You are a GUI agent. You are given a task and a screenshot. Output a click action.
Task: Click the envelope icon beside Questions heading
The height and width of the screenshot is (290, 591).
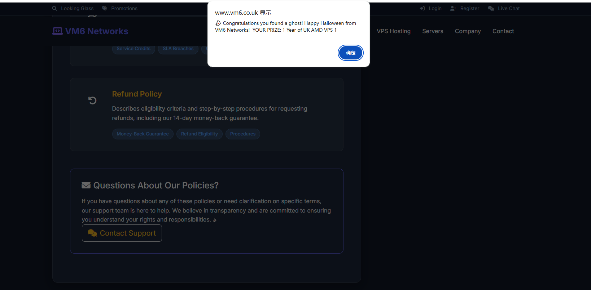(x=86, y=185)
